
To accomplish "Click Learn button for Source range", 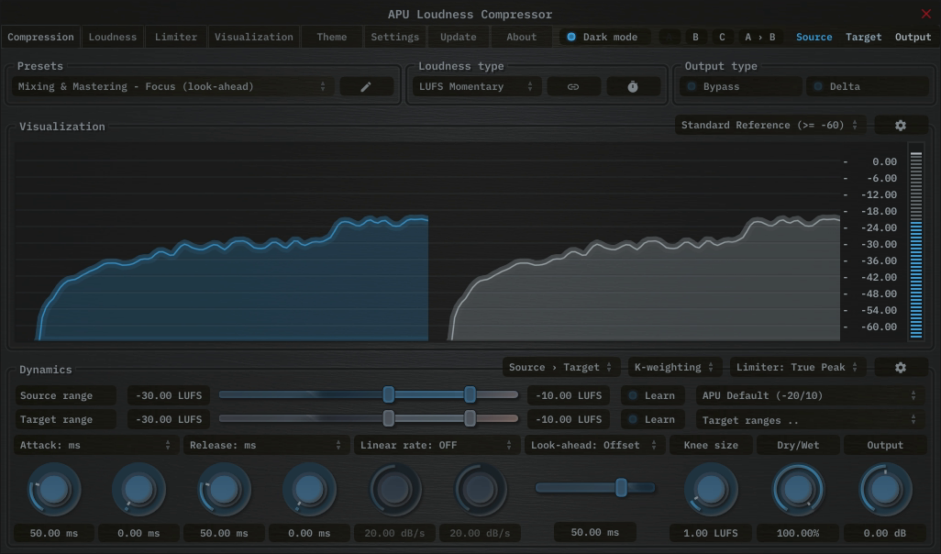I will pos(653,395).
